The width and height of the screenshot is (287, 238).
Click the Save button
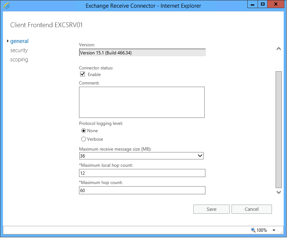click(211, 209)
